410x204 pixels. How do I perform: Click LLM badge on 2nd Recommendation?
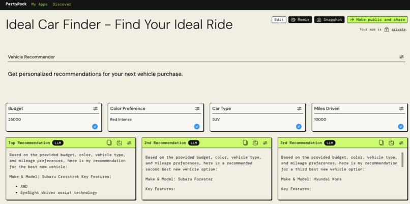[194, 143]
